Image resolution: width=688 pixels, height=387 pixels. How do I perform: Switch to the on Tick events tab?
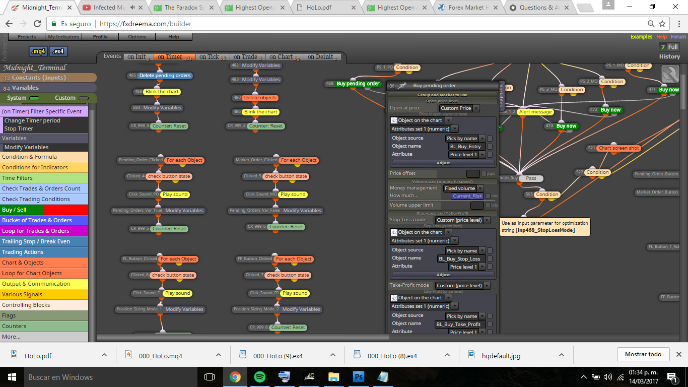tap(212, 57)
